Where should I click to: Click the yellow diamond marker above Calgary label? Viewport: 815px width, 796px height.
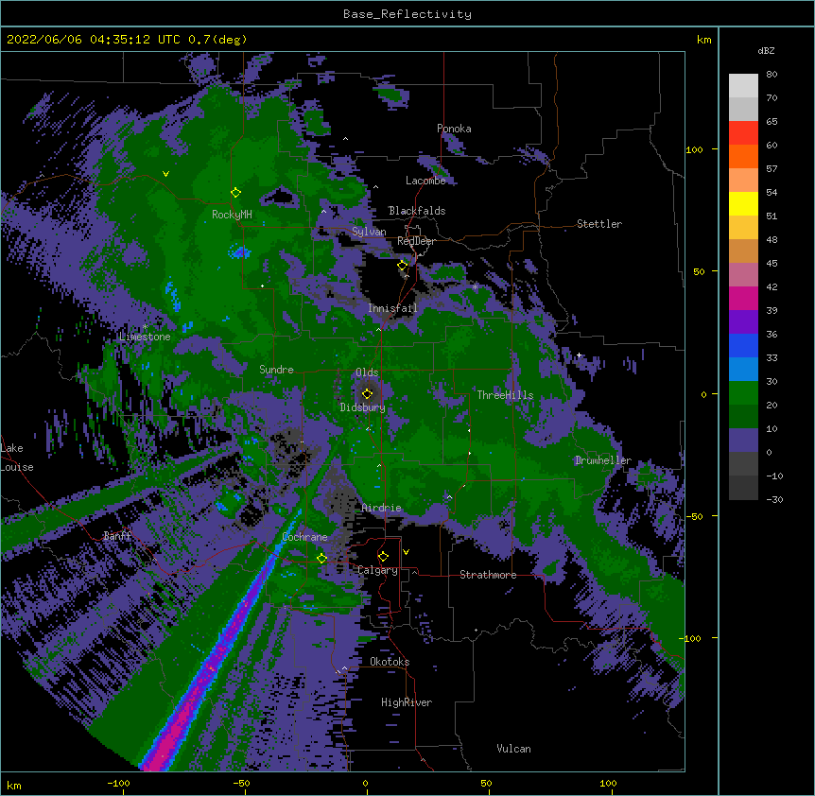383,557
